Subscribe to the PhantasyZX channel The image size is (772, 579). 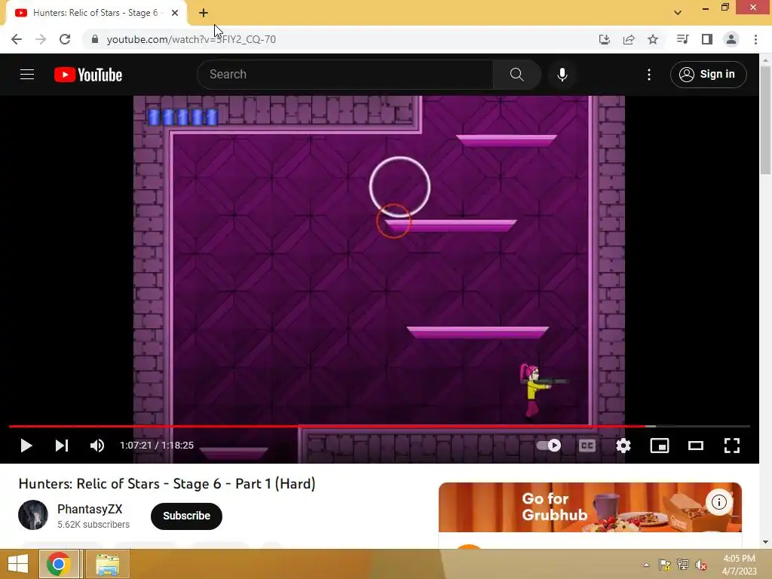tap(187, 516)
